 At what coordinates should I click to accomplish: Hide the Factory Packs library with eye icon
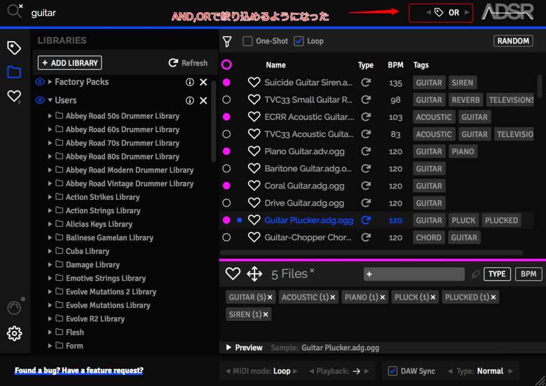(40, 82)
